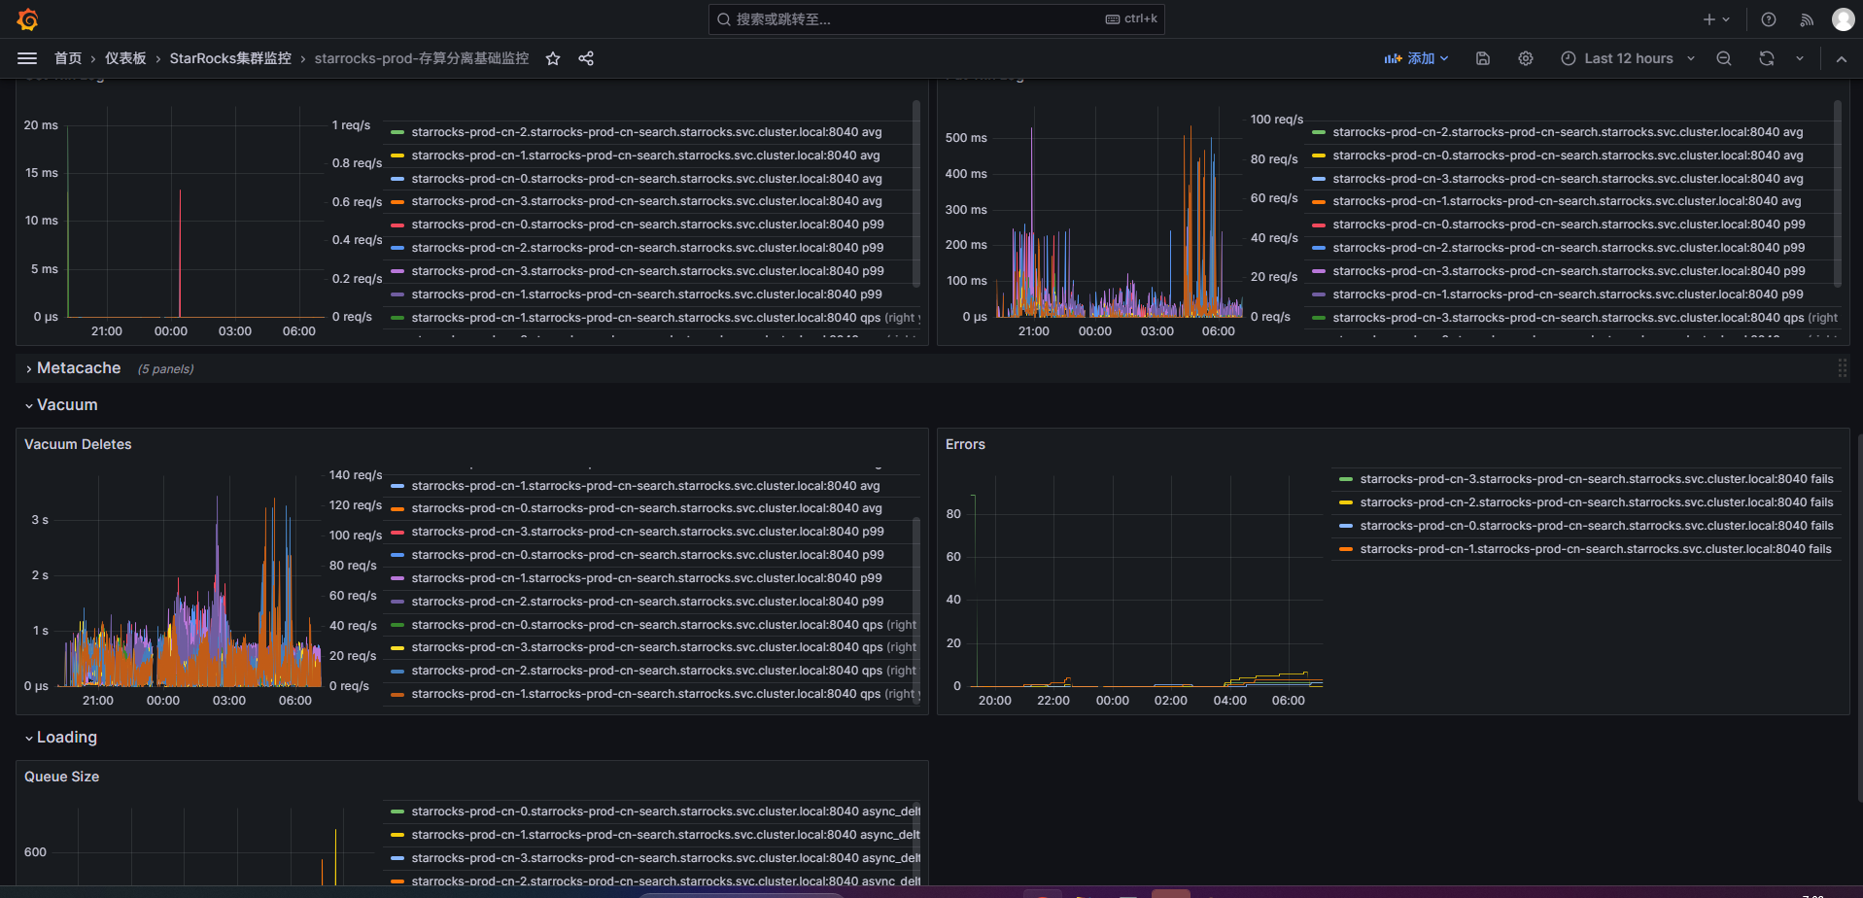Open StarRocks集群监控 breadcrumb folder
The image size is (1863, 898).
click(230, 58)
